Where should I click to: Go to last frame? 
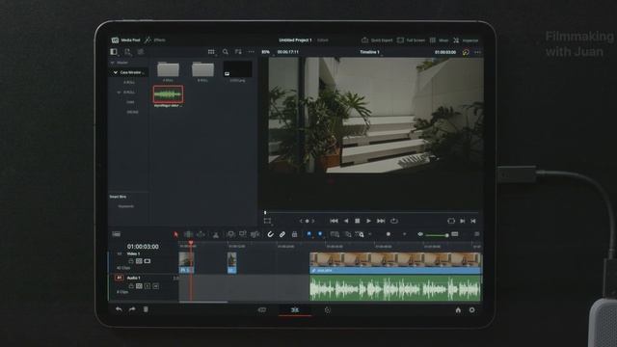(381, 221)
